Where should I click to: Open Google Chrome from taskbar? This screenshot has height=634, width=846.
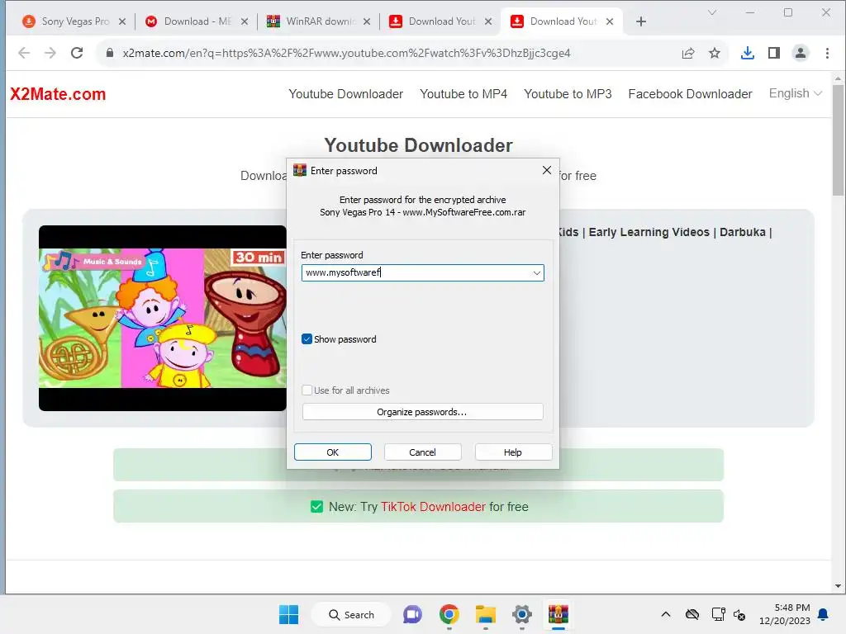pyautogui.click(x=449, y=614)
